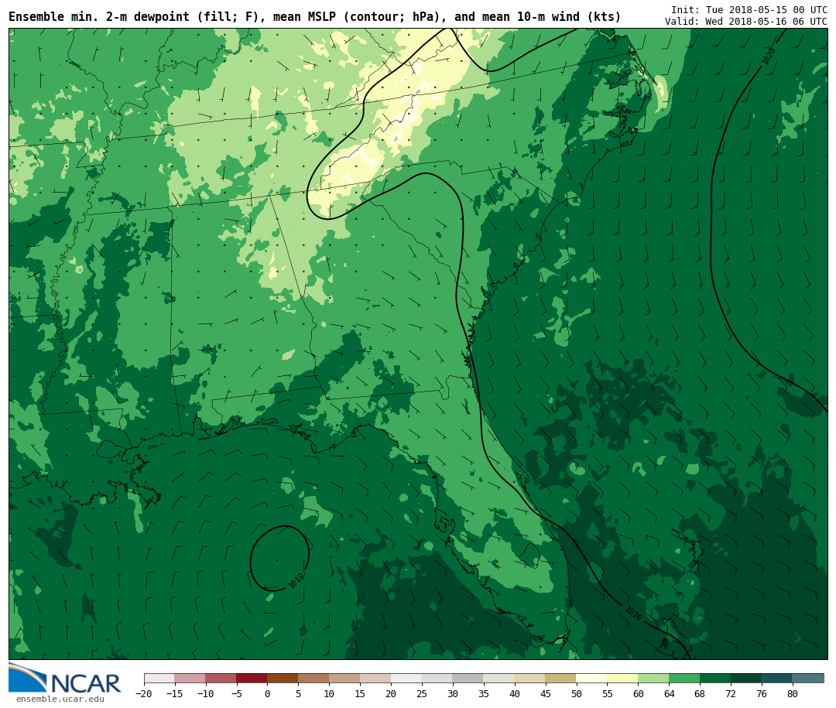
Task: Pick the 68 to 72 green swatch
Action: pyautogui.click(x=715, y=678)
